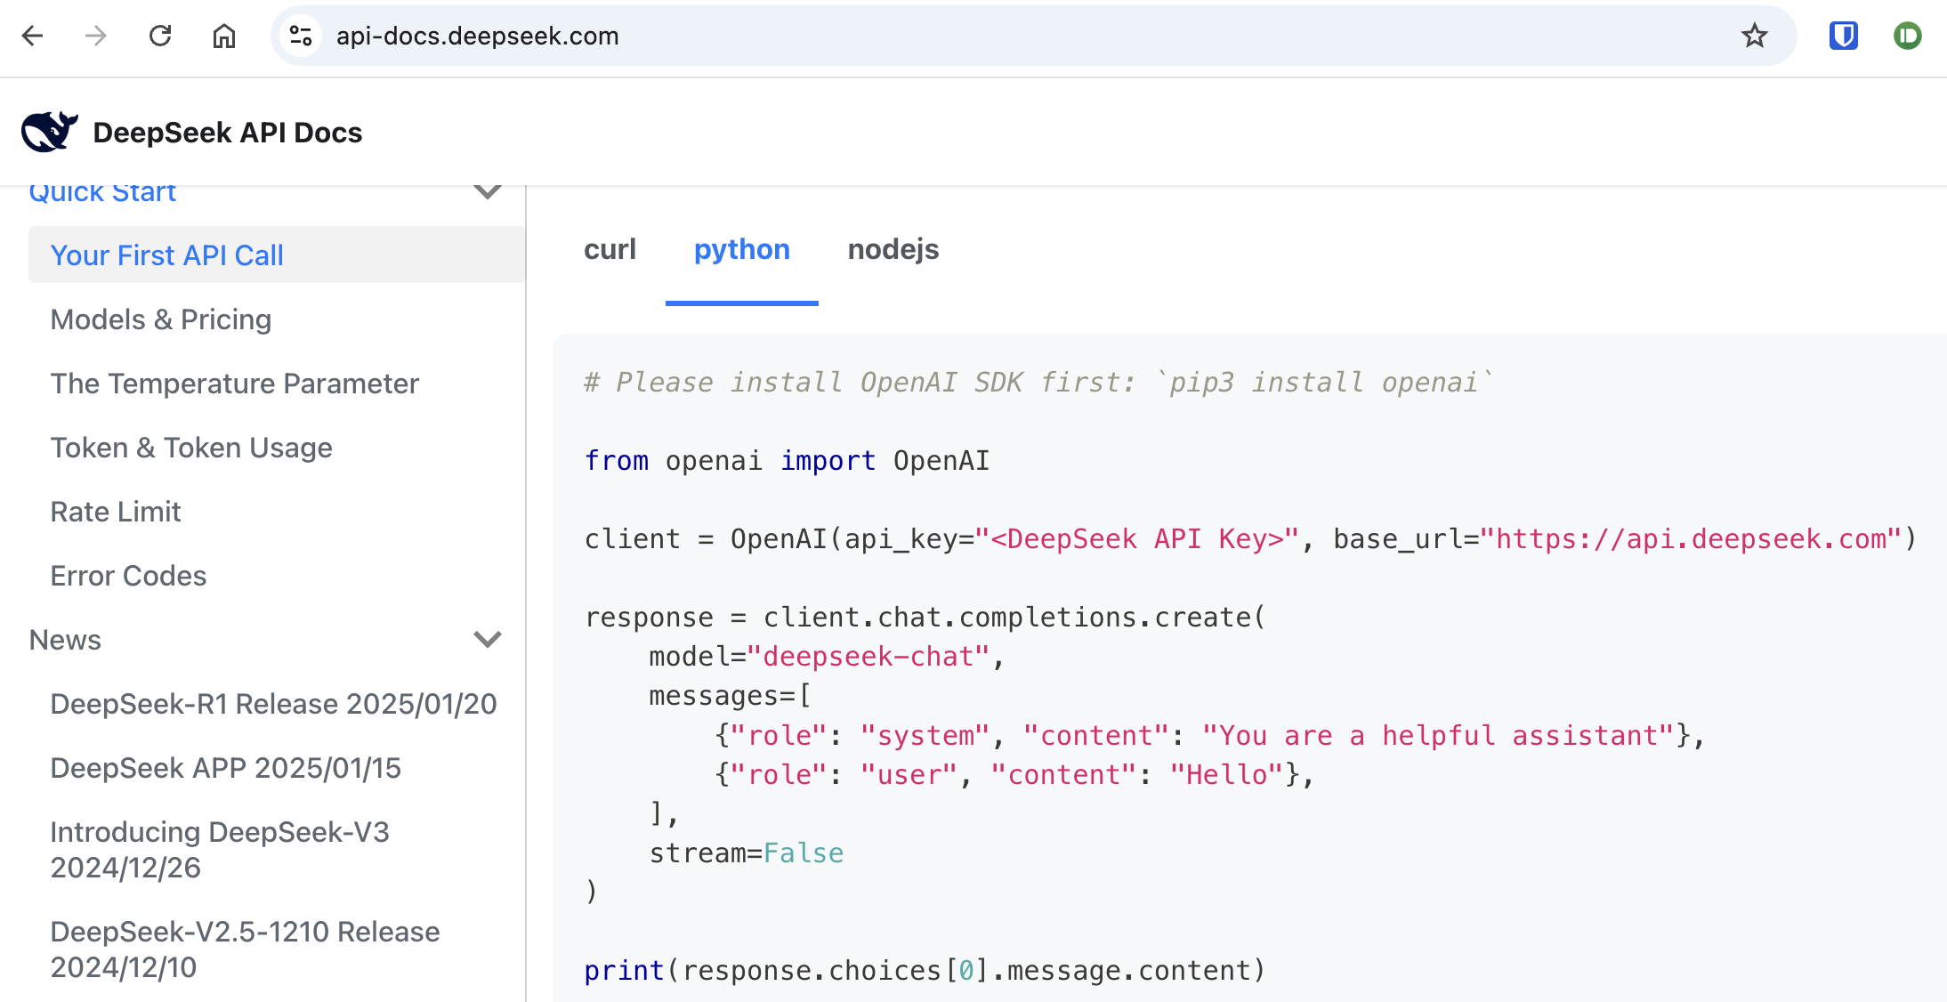The width and height of the screenshot is (1947, 1002).
Task: Click "You are a helpful assistant" text
Action: pyautogui.click(x=1439, y=736)
